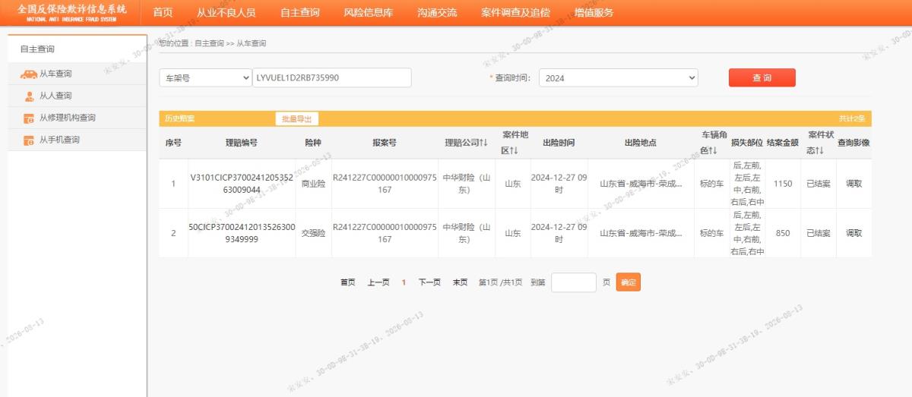Click the 报案号 column header
Screen dimensions: 912x397
point(385,143)
